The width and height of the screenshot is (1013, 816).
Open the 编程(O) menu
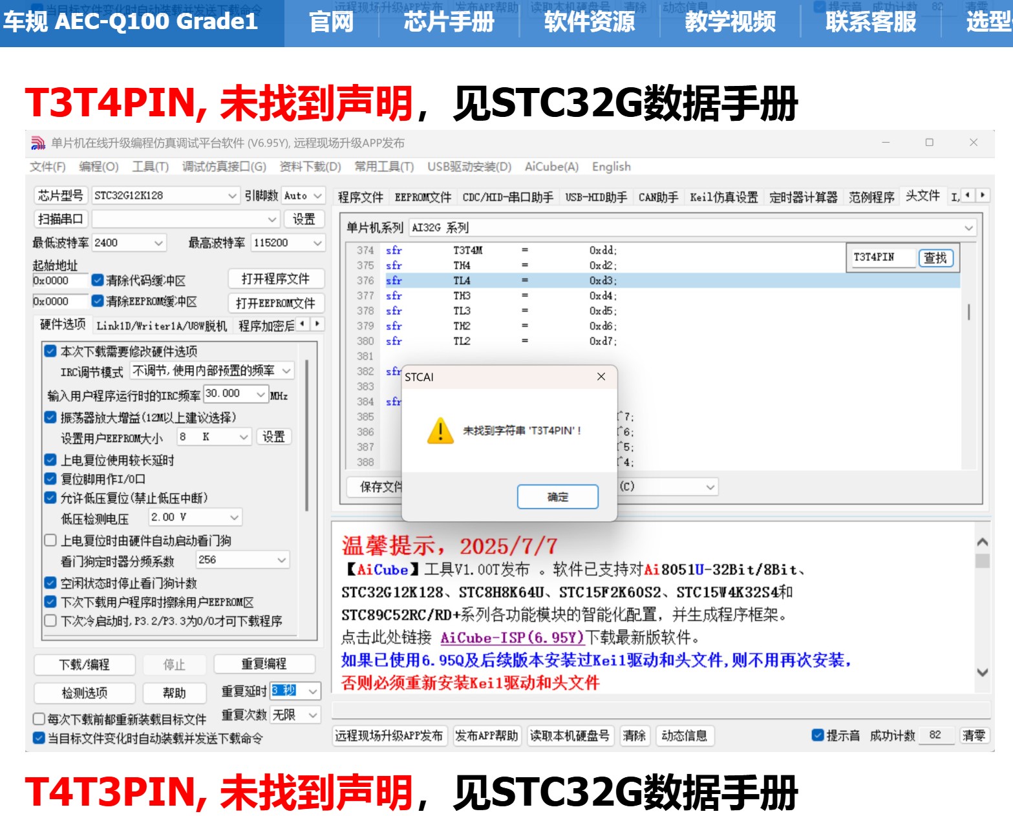[99, 167]
